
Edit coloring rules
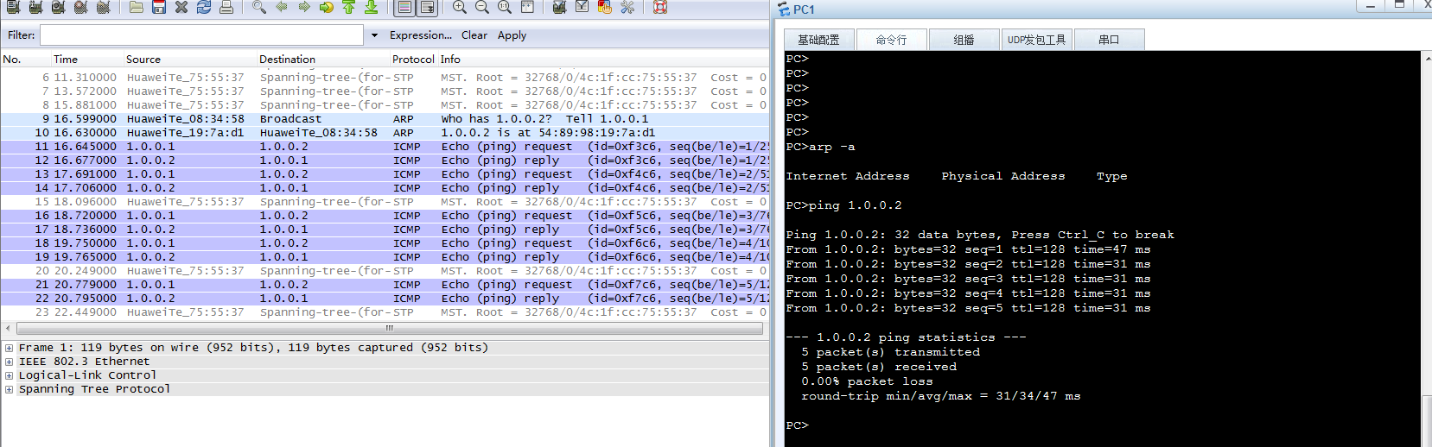coord(605,7)
